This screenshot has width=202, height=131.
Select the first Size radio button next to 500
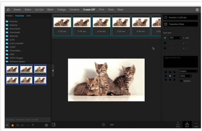[165, 38]
